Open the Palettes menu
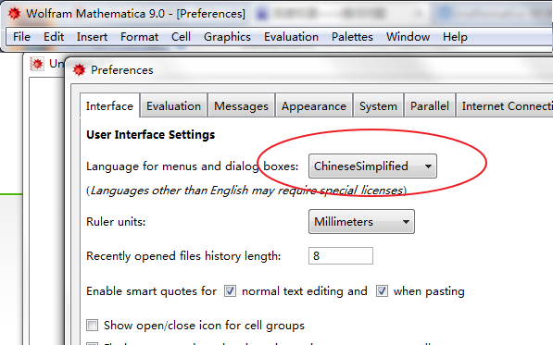553x345 pixels. click(352, 37)
